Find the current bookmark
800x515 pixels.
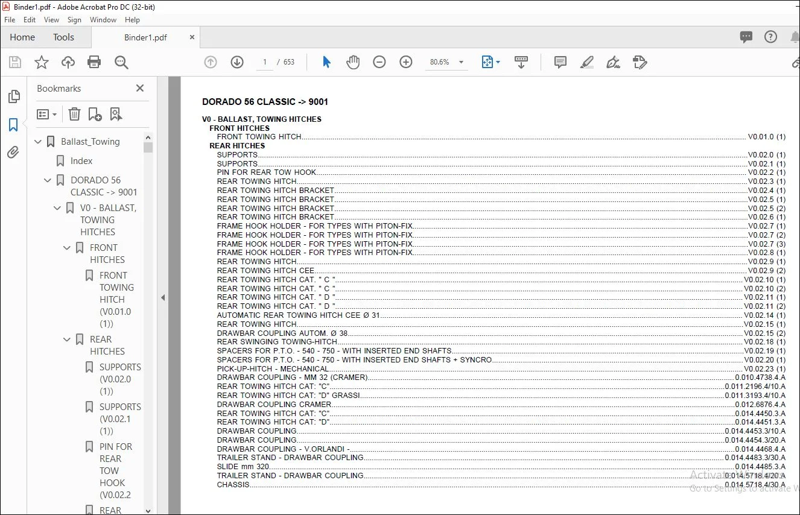[116, 114]
